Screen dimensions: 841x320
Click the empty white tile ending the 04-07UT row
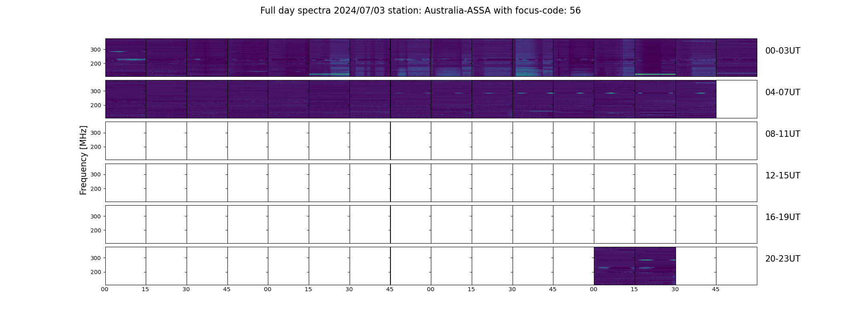click(736, 99)
